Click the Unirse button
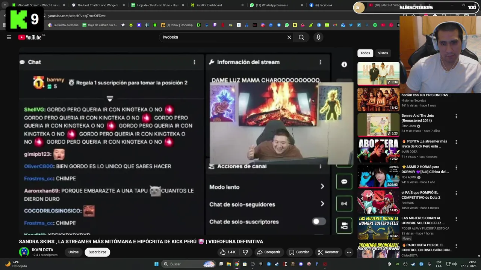Image resolution: width=481 pixels, height=270 pixels. [x=74, y=252]
